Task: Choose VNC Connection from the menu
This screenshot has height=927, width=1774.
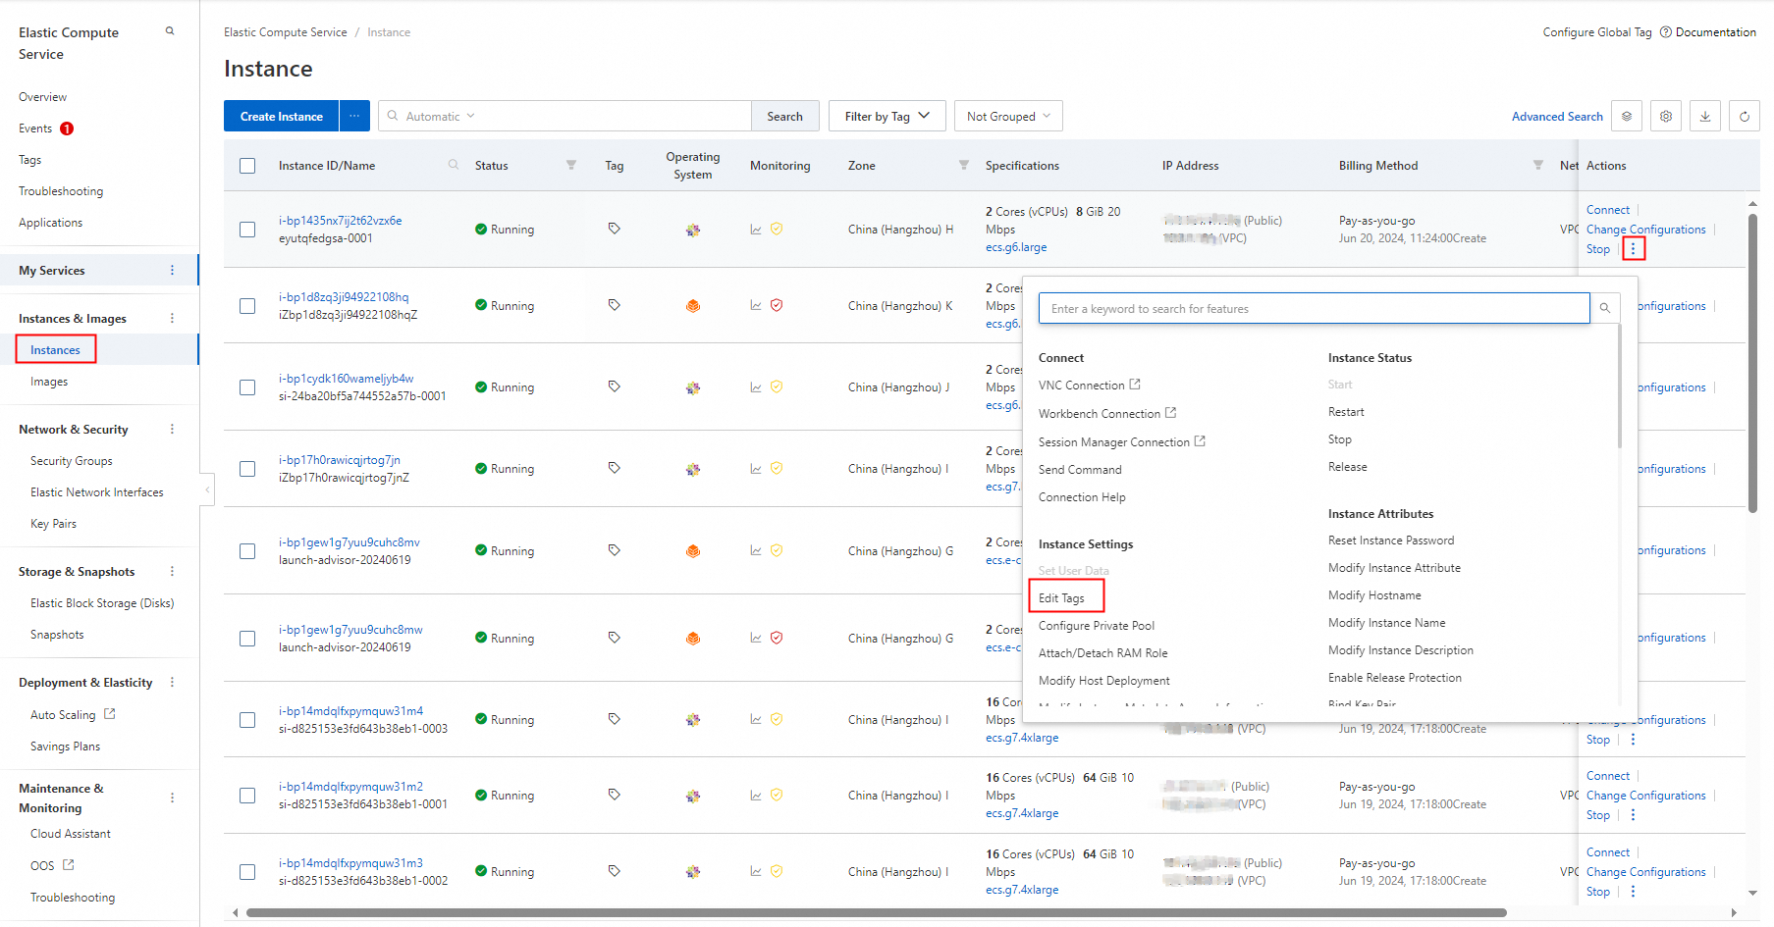Action: (1089, 386)
